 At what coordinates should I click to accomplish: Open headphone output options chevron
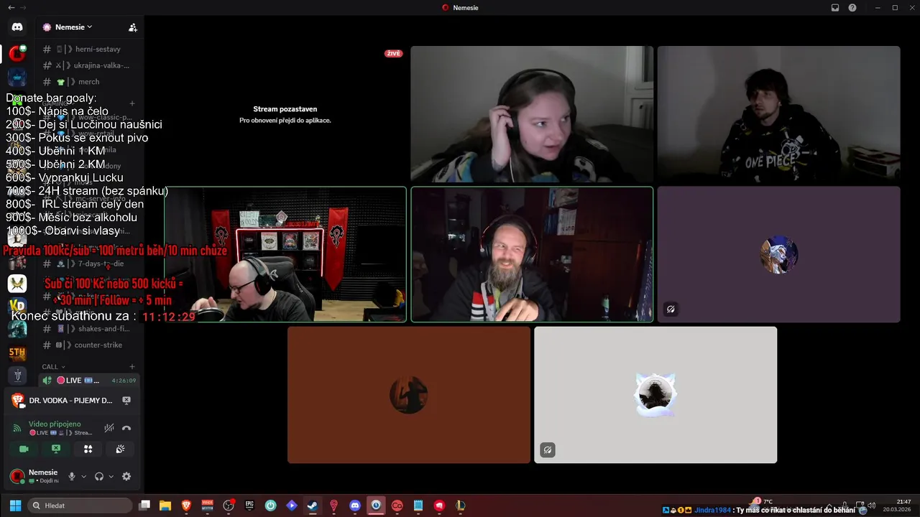pyautogui.click(x=111, y=476)
